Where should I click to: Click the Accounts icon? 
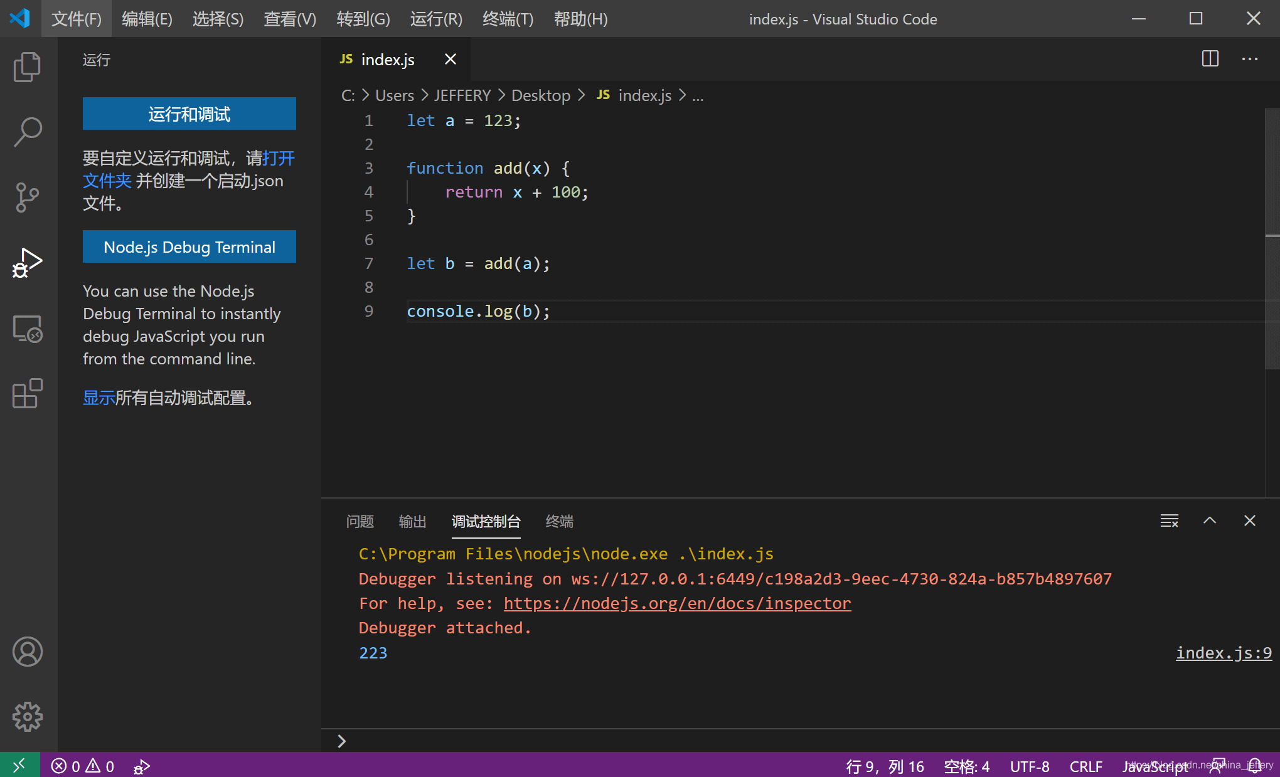pos(27,652)
